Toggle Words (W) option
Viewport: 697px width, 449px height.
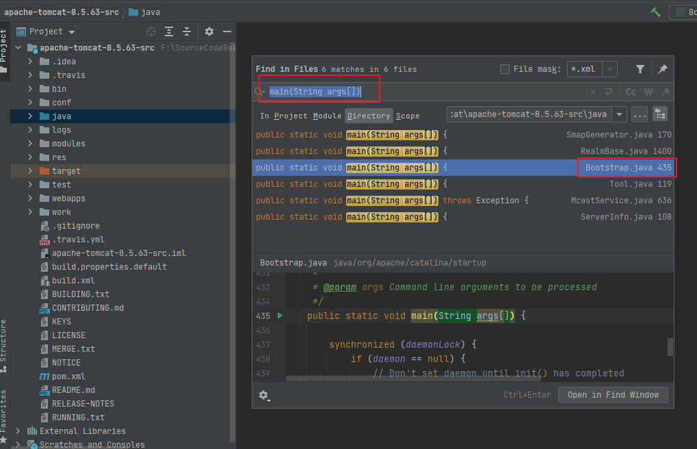point(648,92)
